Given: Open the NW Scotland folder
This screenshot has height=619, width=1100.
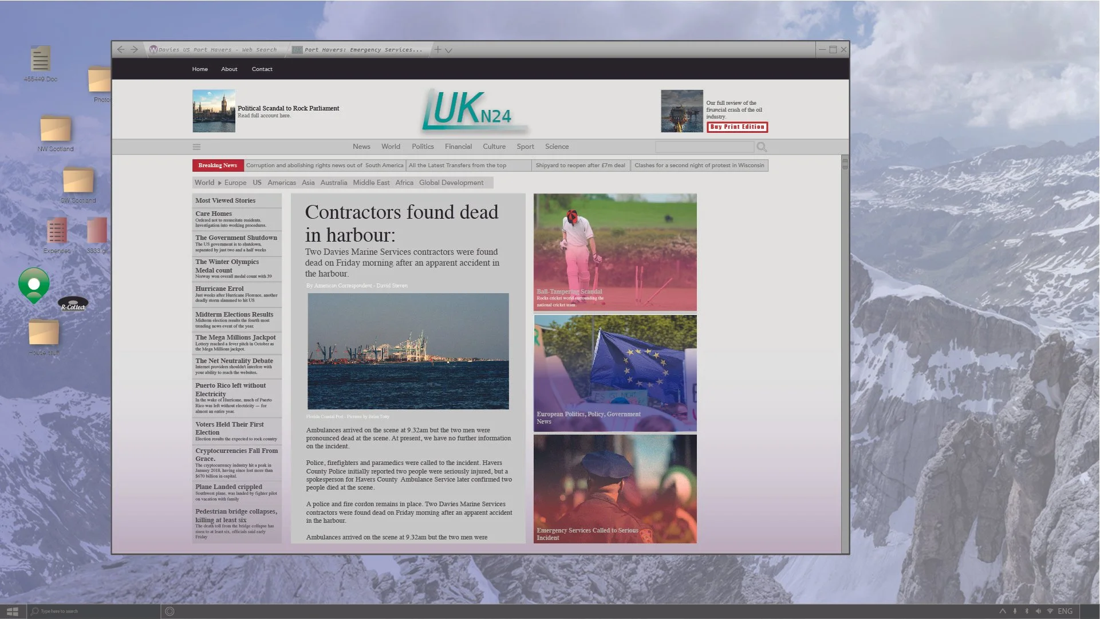Looking at the screenshot, I should pos(56,131).
